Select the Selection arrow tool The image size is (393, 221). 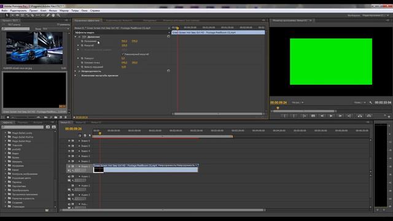coord(7,15)
